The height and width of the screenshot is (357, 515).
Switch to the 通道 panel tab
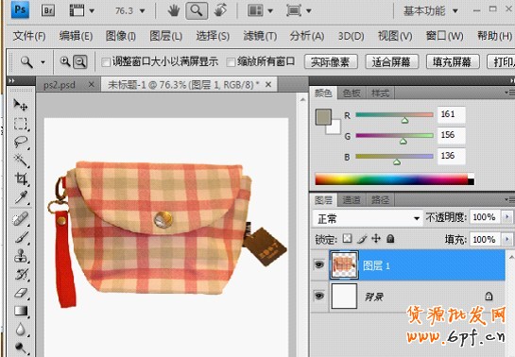point(352,200)
